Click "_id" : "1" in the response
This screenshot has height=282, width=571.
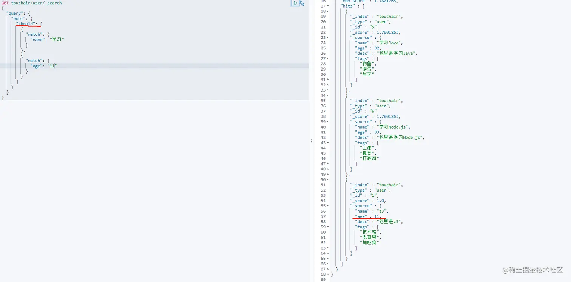pos(365,196)
